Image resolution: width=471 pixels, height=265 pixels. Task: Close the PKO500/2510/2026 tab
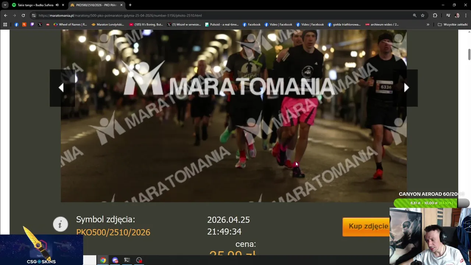[x=121, y=5]
